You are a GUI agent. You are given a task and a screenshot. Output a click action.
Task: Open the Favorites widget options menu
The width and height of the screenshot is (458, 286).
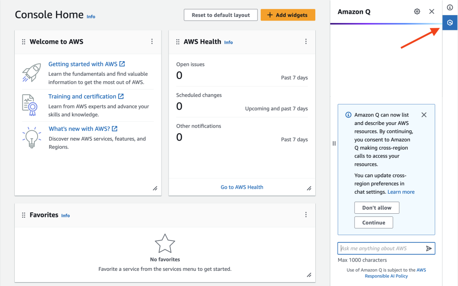[306, 215]
